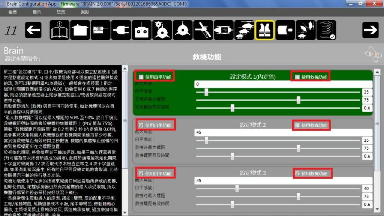384x216 pixels.
Task: Click 救機時最大螺距 value 75 in 設定模式 1
Action: pyautogui.click(x=367, y=100)
